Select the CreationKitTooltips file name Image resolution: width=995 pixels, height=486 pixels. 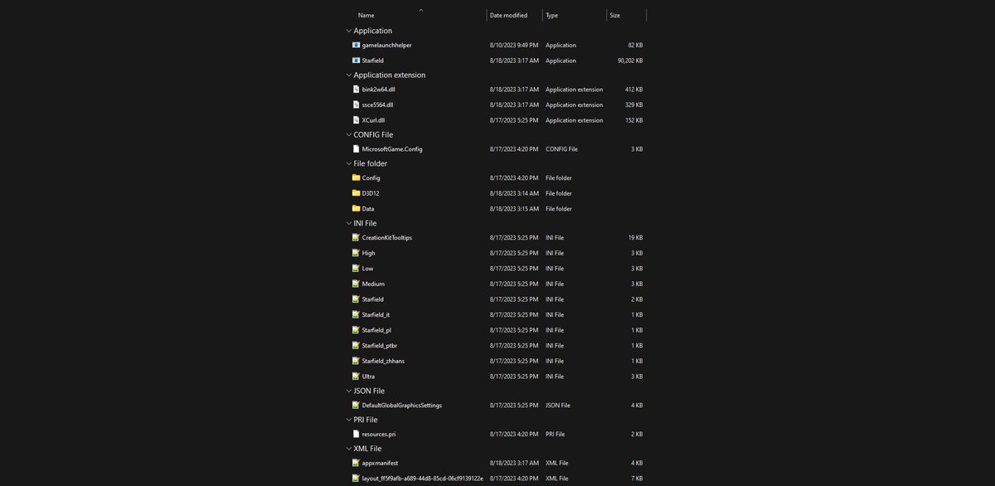click(x=387, y=238)
